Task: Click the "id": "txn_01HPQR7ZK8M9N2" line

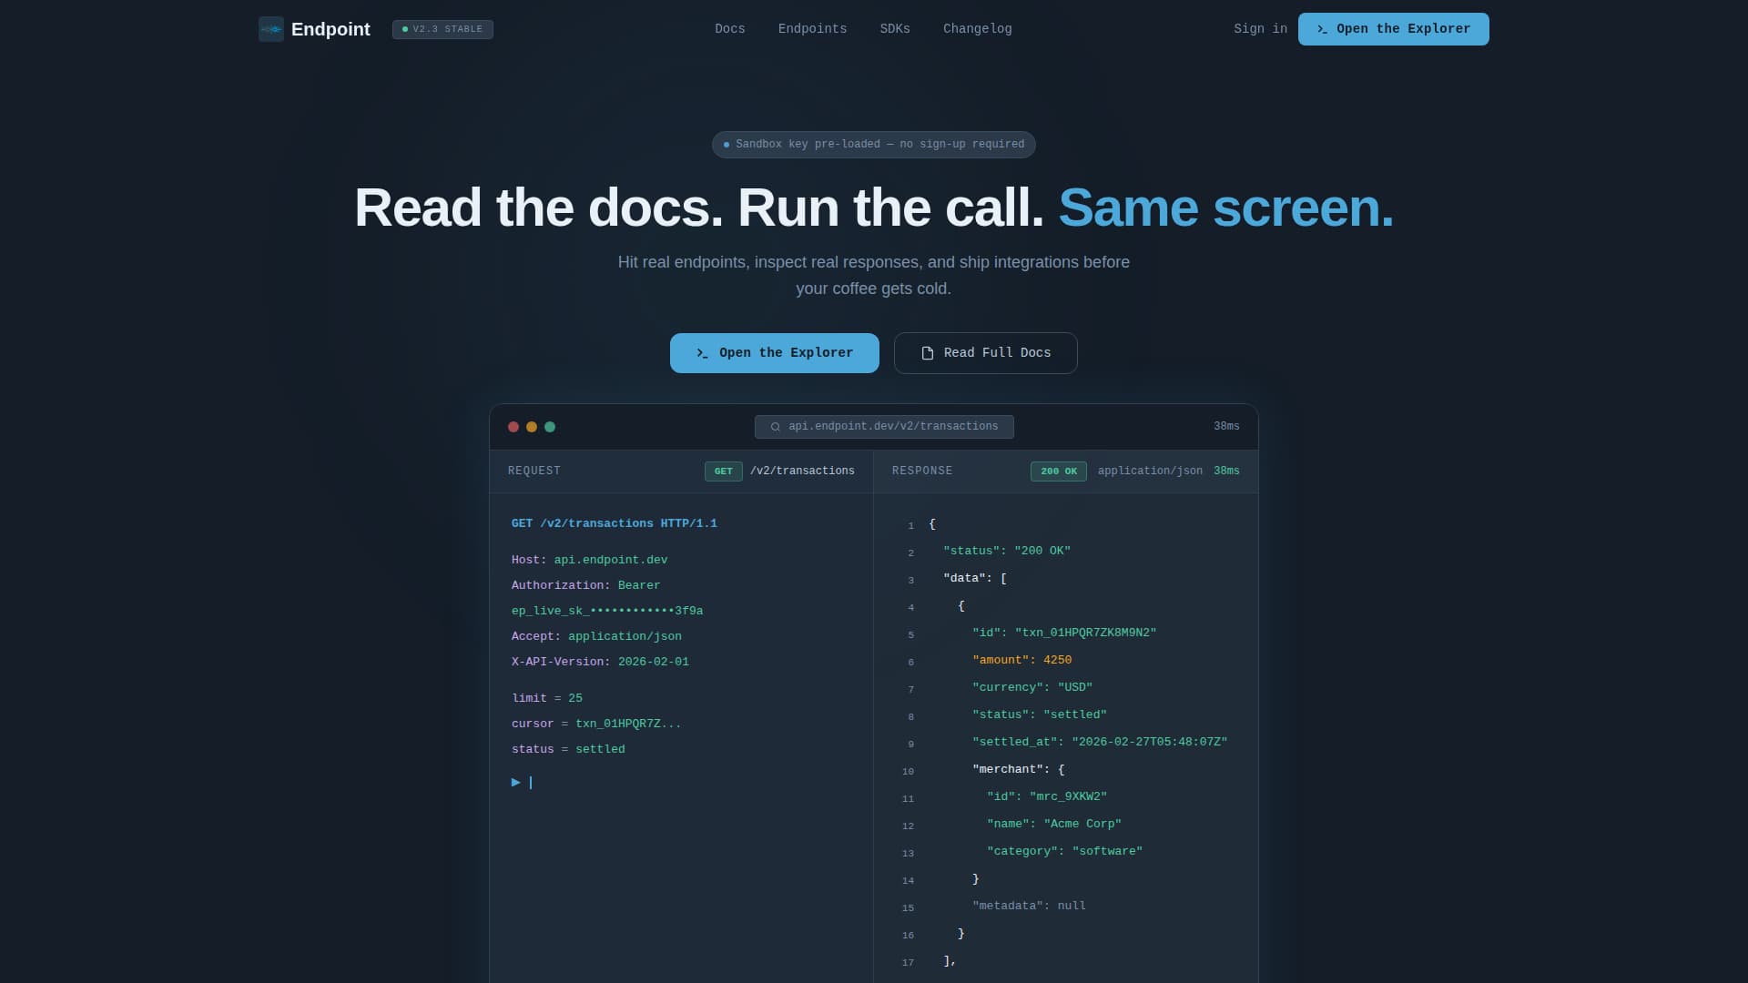Action: [1064, 633]
